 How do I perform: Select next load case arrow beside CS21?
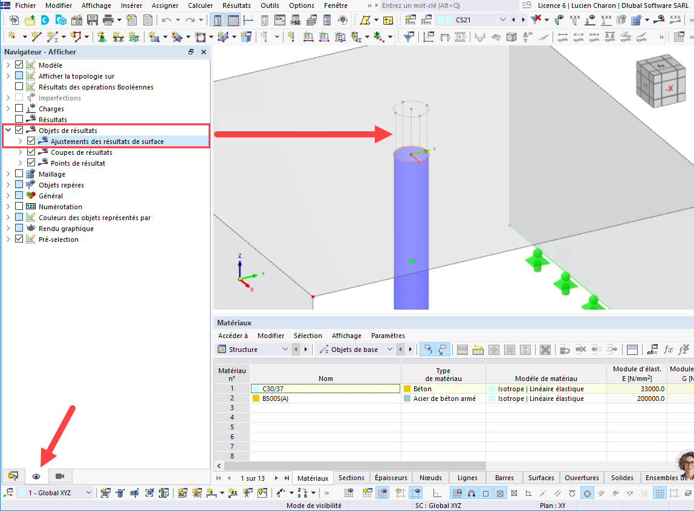(523, 20)
